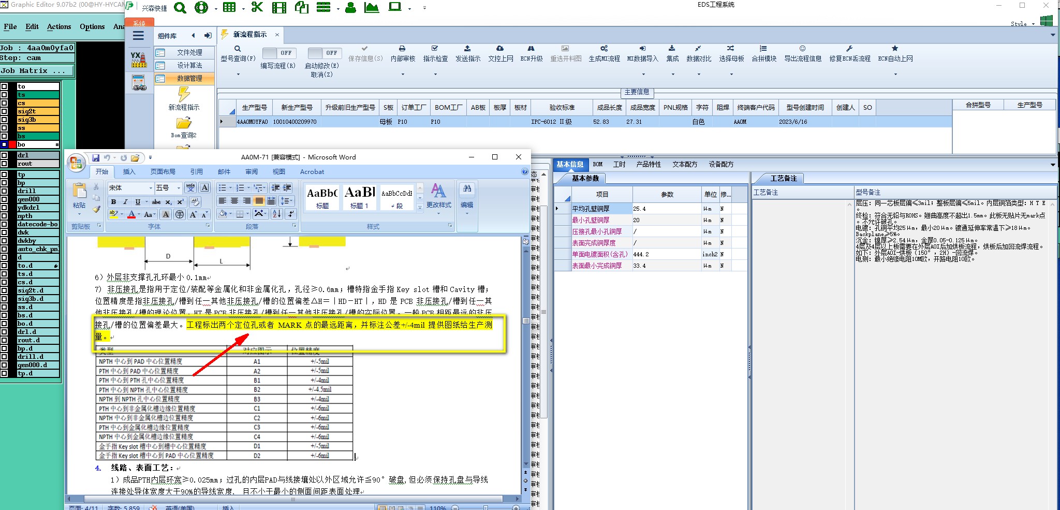This screenshot has height=510, width=1060.
Task: Click the 数据对比 compare icon
Action: pos(698,48)
